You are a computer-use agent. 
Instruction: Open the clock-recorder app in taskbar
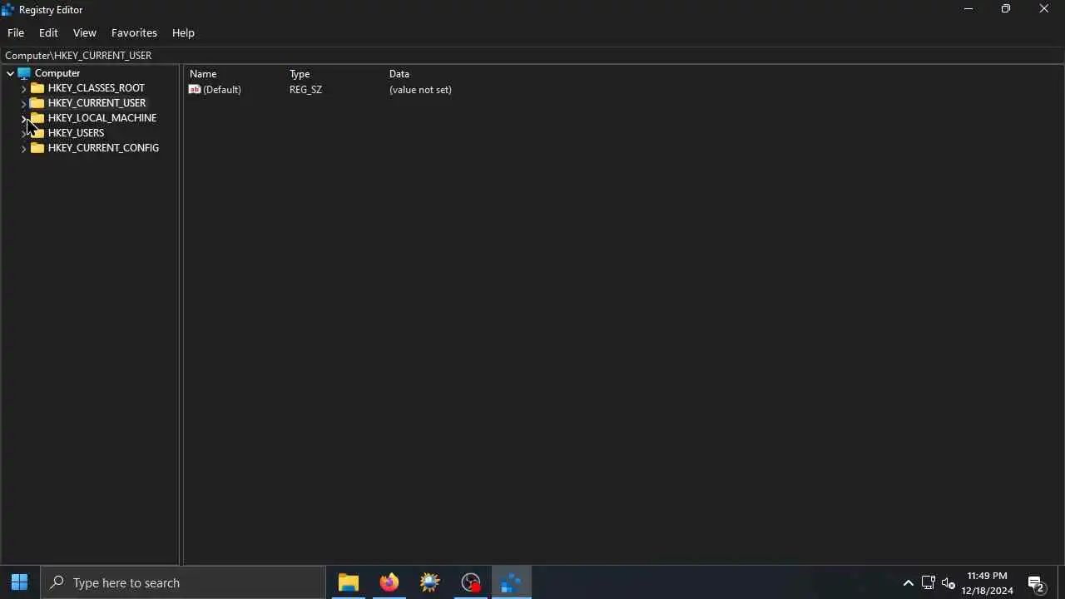(471, 582)
